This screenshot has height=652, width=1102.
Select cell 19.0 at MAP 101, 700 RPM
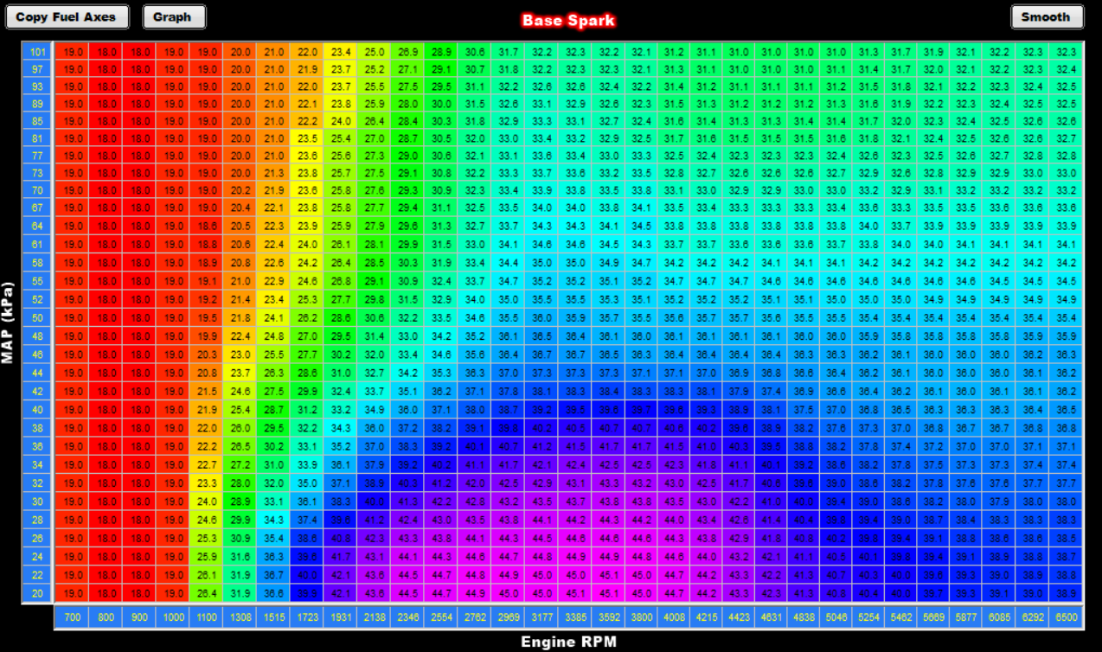point(72,52)
